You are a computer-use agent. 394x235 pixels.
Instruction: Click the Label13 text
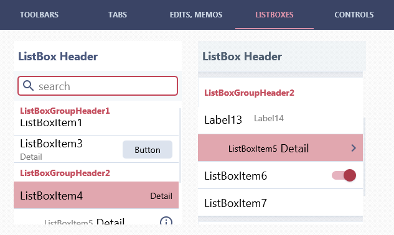coord(223,120)
